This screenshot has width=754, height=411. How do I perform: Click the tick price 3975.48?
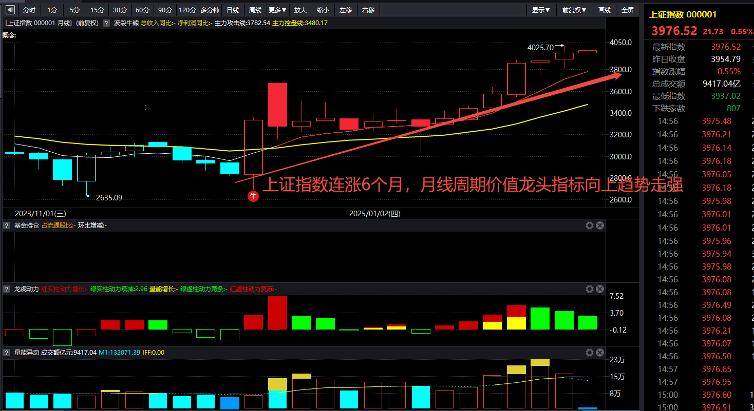coord(717,121)
